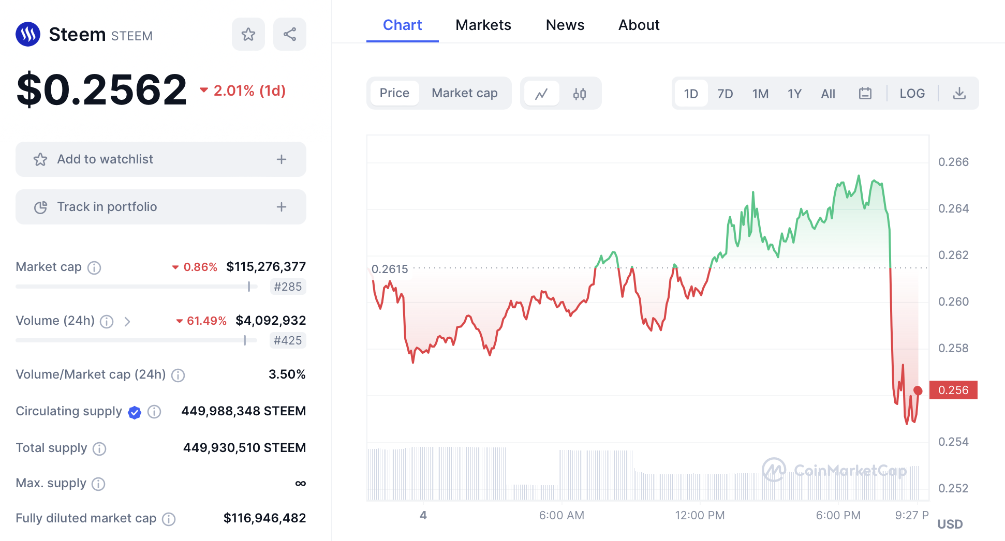Toggle LOG scale on chart

pyautogui.click(x=912, y=94)
